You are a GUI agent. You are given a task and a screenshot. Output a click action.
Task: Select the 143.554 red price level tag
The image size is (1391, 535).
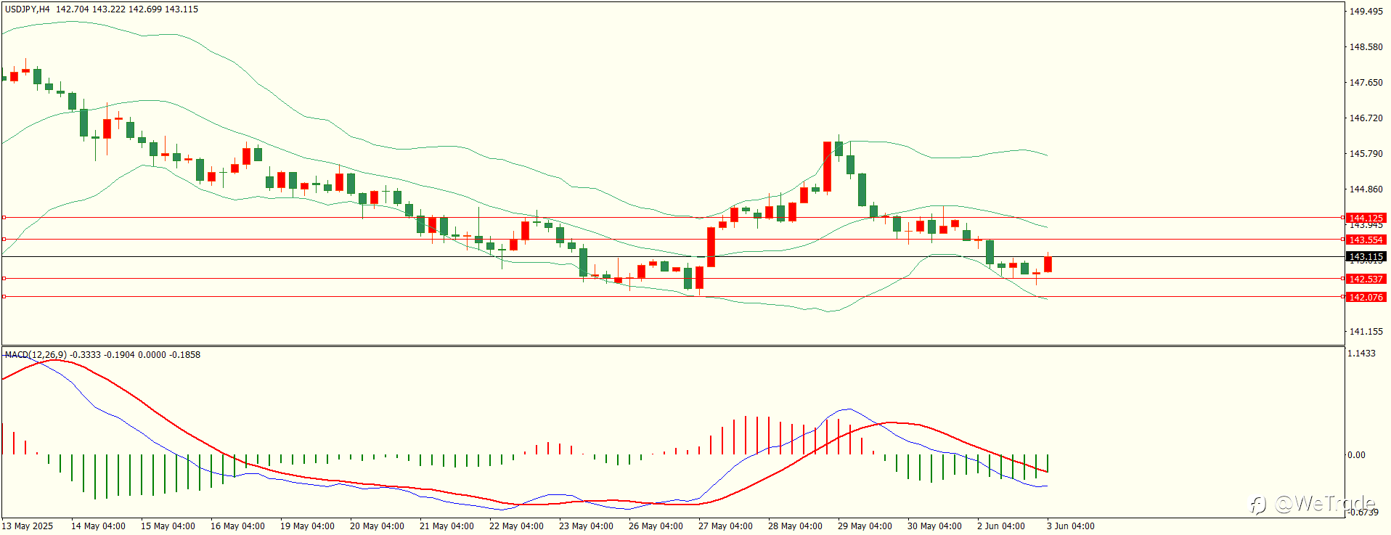1366,240
